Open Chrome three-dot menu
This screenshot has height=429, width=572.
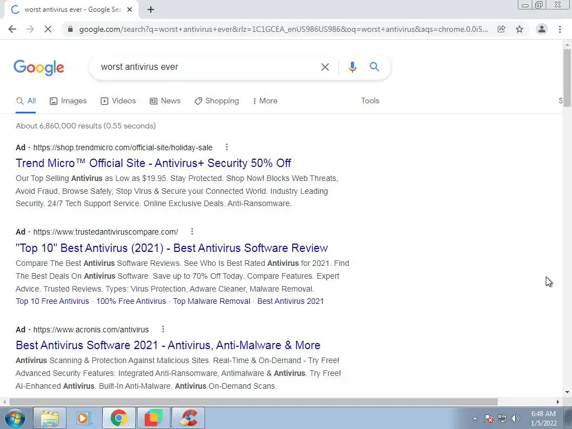pyautogui.click(x=560, y=29)
